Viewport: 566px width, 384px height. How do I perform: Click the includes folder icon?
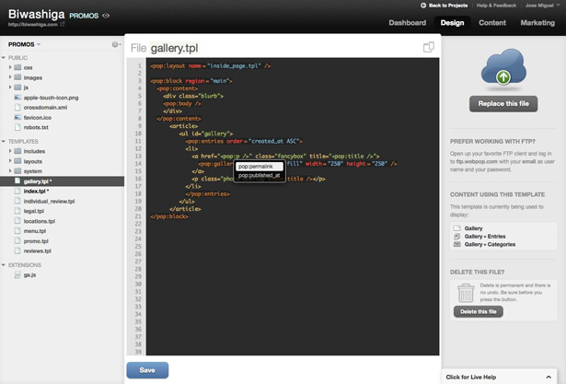point(17,151)
